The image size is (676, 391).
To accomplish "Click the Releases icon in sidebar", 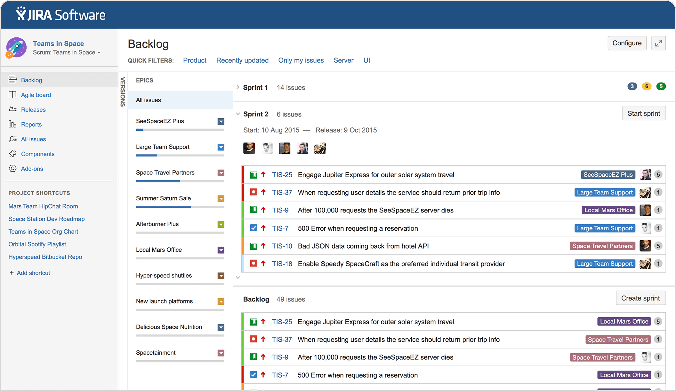I will [x=12, y=109].
